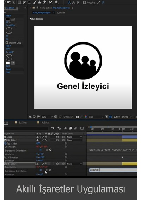The image size is (141, 200).
Task: Adjust the 0x+135,0° direction dial
Action: 9,31
